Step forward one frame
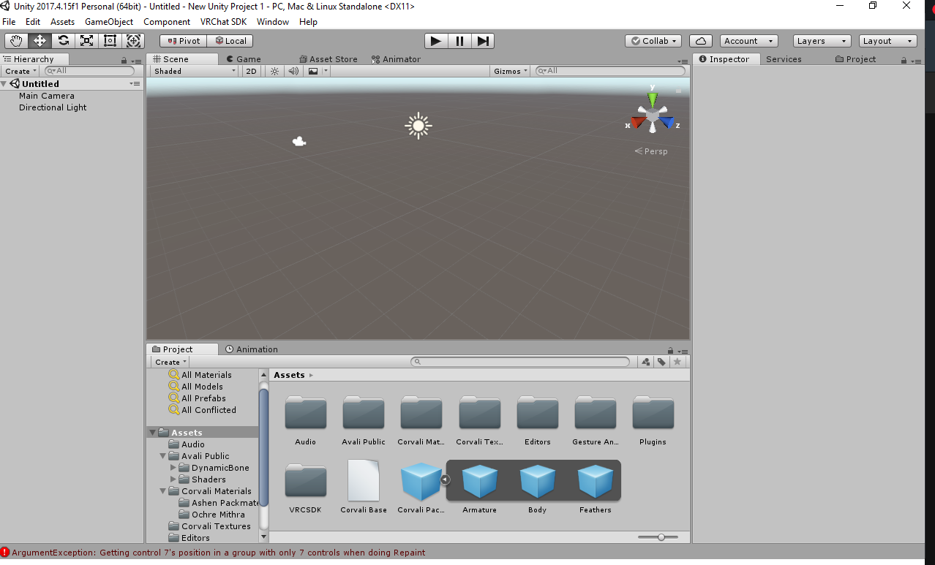 [483, 41]
